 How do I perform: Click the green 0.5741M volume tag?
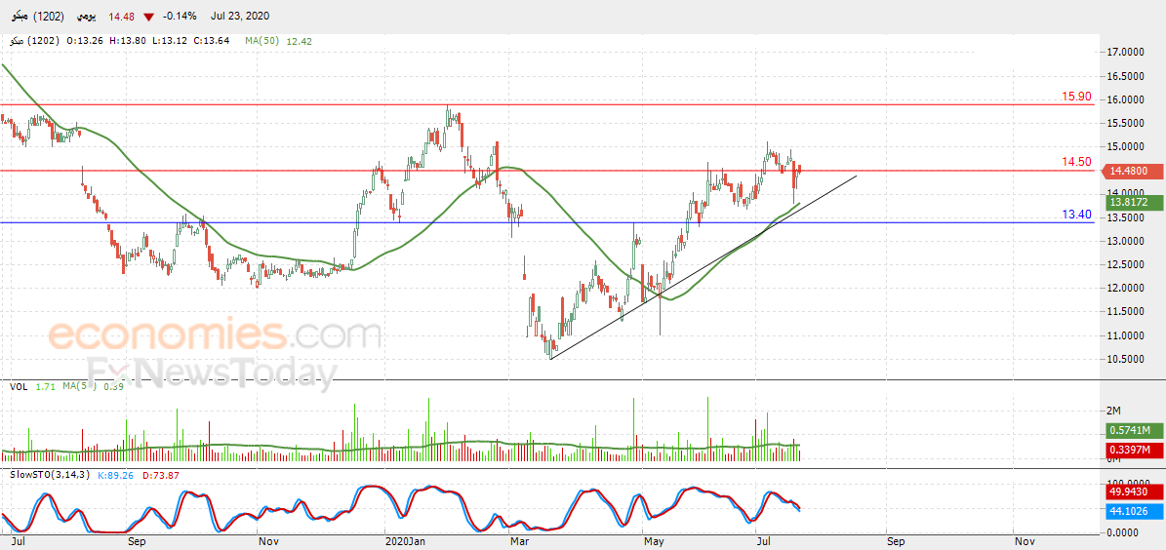tap(1128, 430)
